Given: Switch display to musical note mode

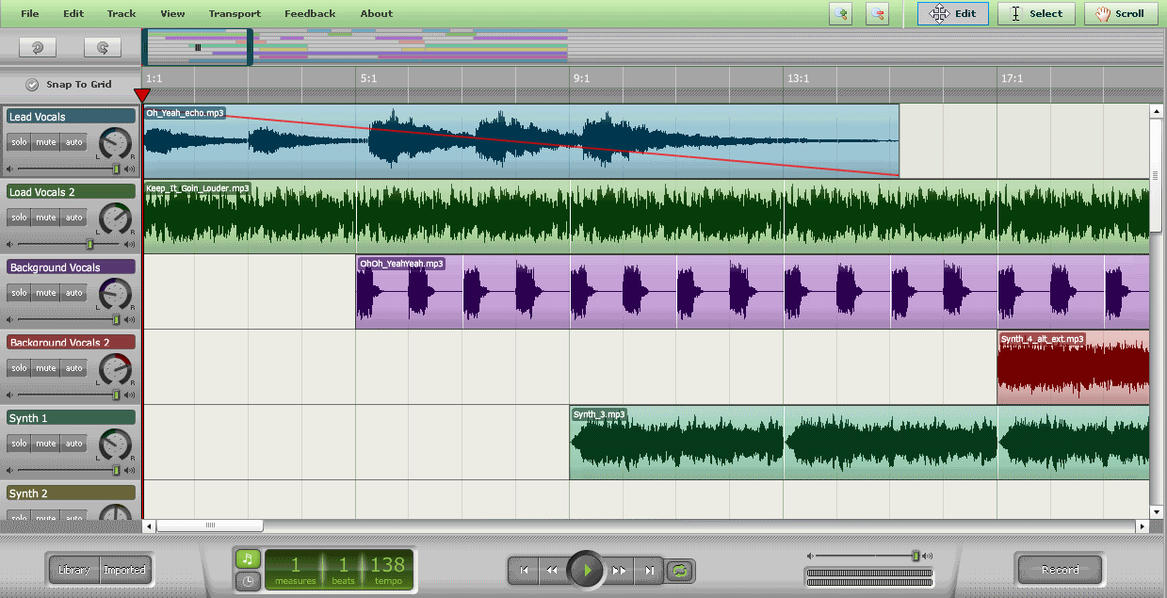Looking at the screenshot, I should click(247, 559).
